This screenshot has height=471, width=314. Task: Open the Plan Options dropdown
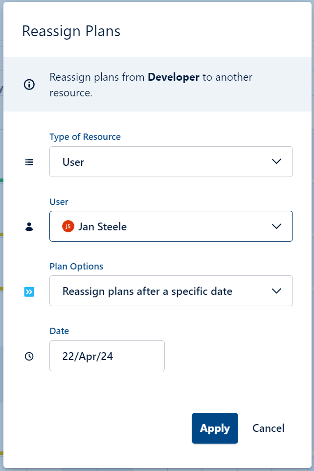(171, 291)
